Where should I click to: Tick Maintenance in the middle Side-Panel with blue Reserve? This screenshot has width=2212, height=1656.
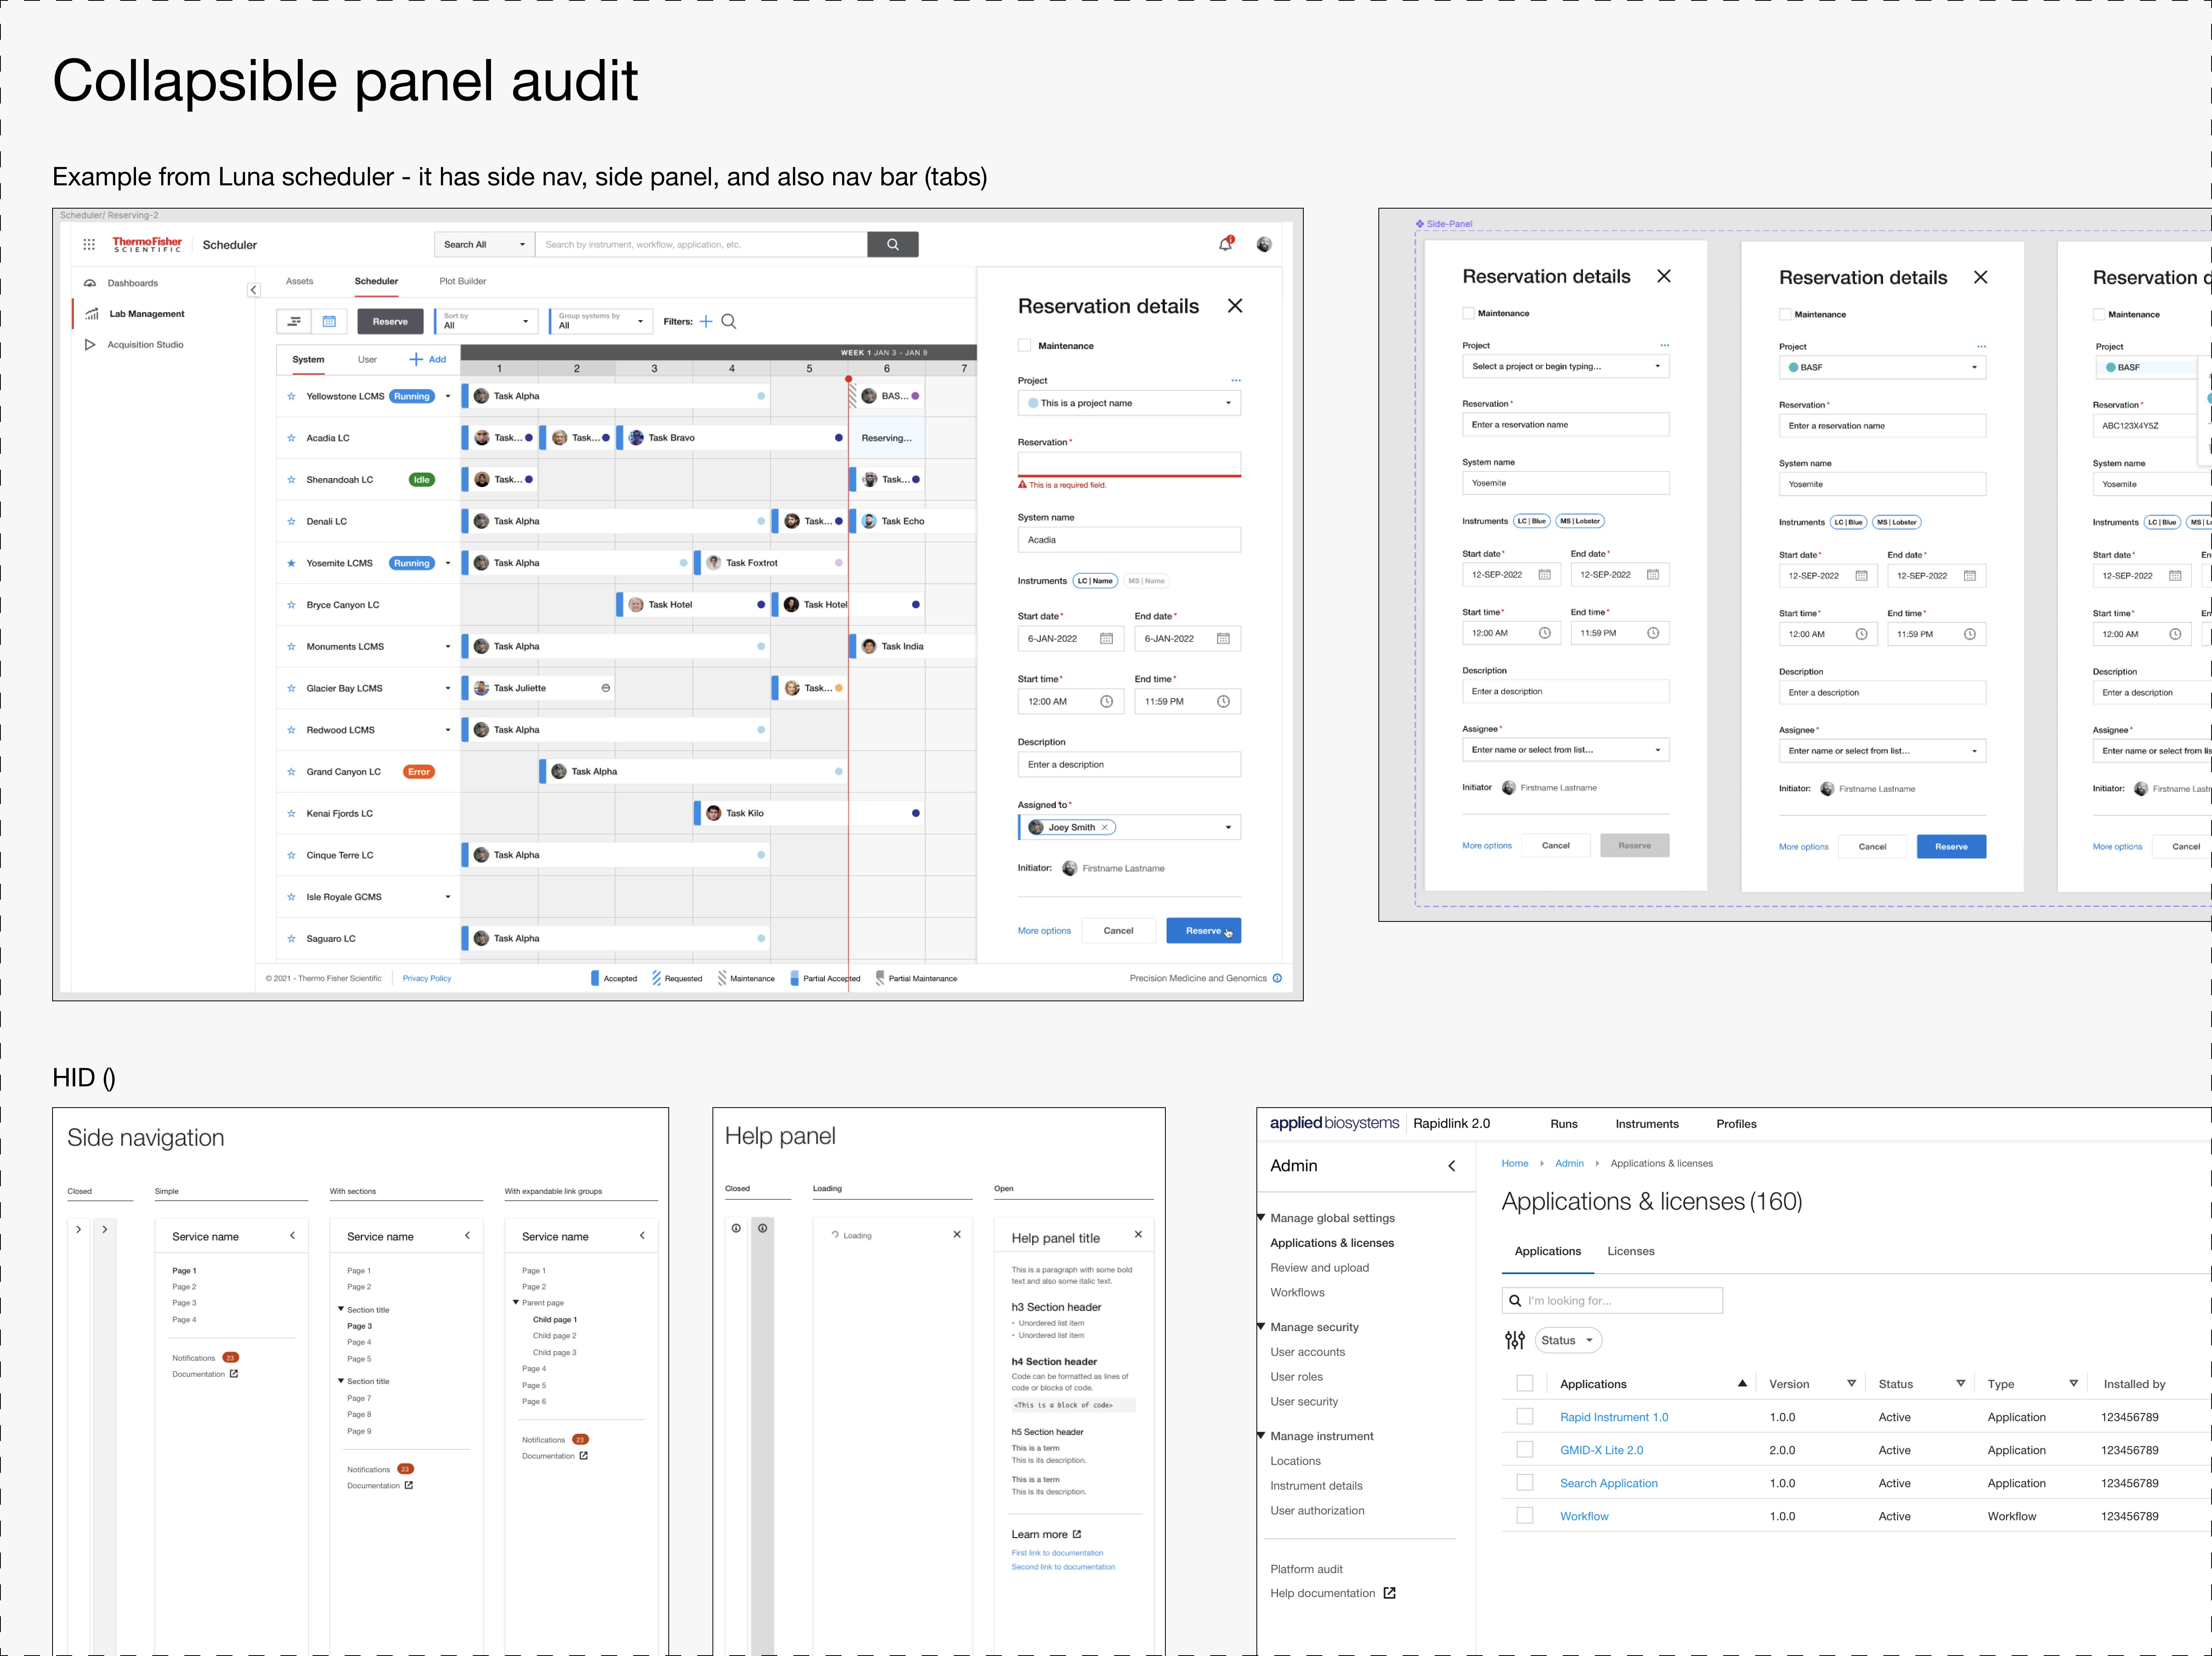(1785, 315)
